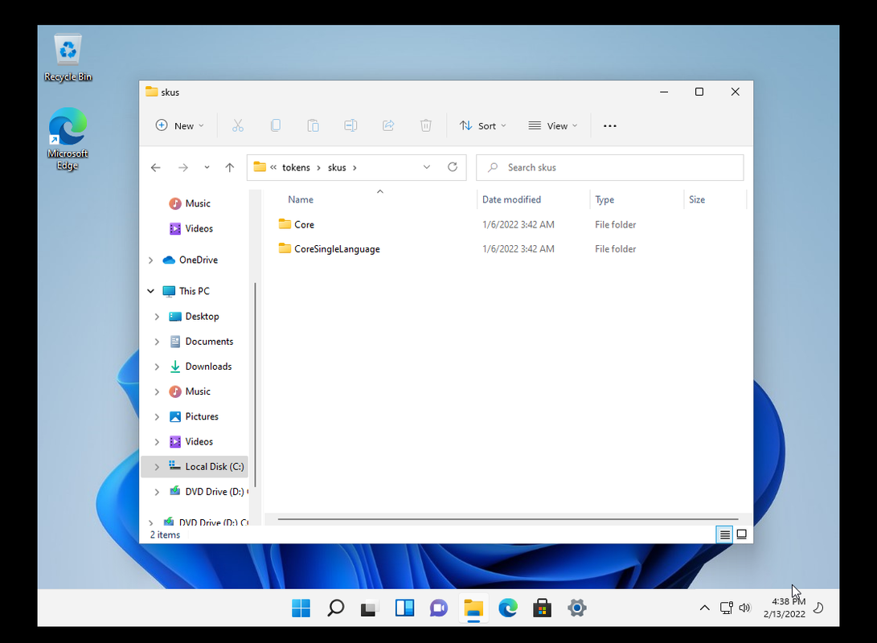877x643 pixels.
Task: Click the Search skus field
Action: tap(609, 167)
